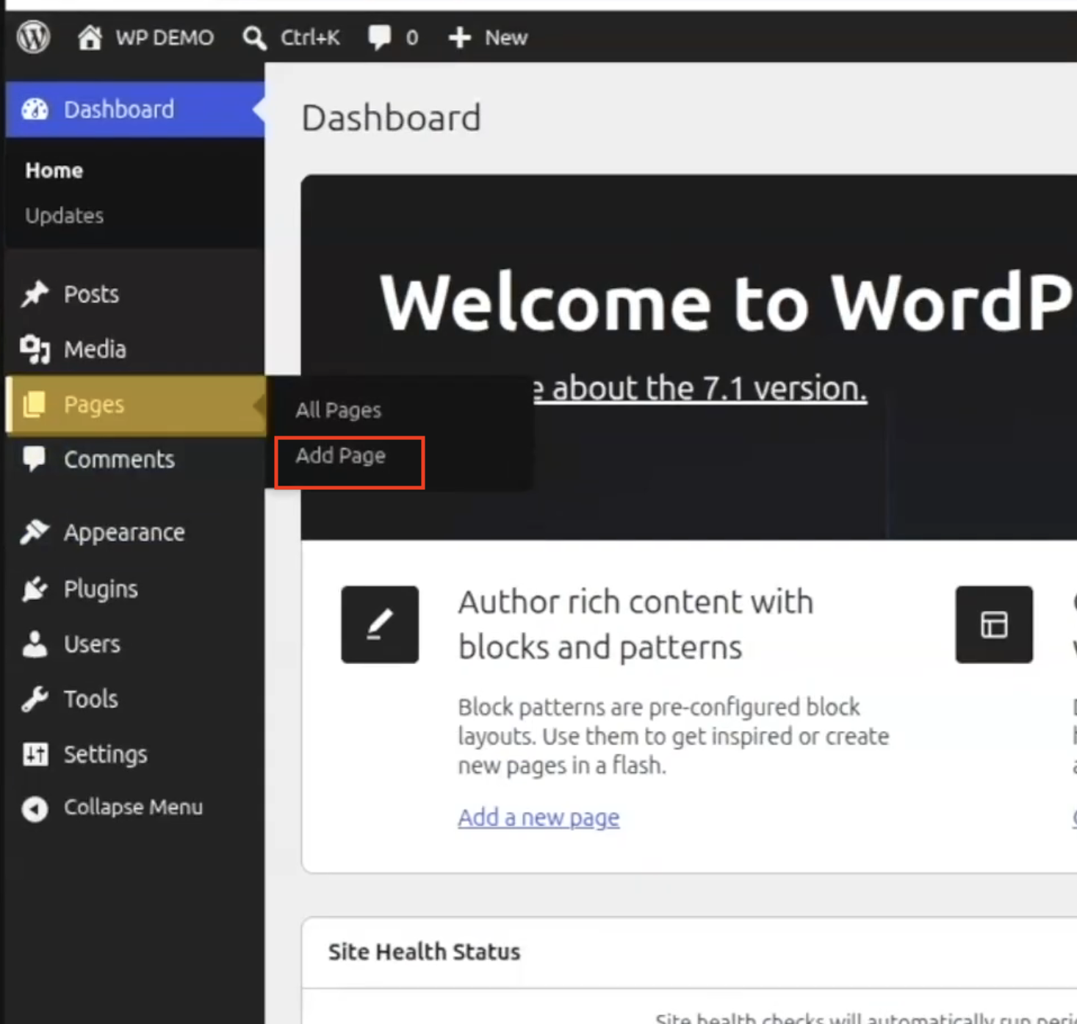Open the Updates submenu item
This screenshot has width=1077, height=1024.
(x=65, y=215)
